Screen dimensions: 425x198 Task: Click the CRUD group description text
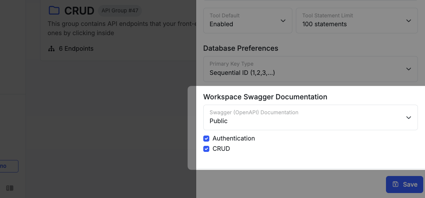pos(122,28)
